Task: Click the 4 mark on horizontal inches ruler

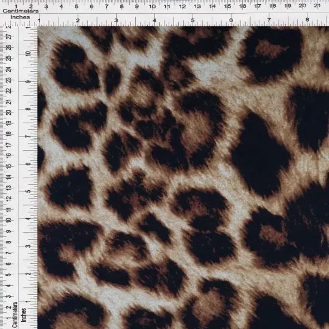Action: click(x=154, y=20)
